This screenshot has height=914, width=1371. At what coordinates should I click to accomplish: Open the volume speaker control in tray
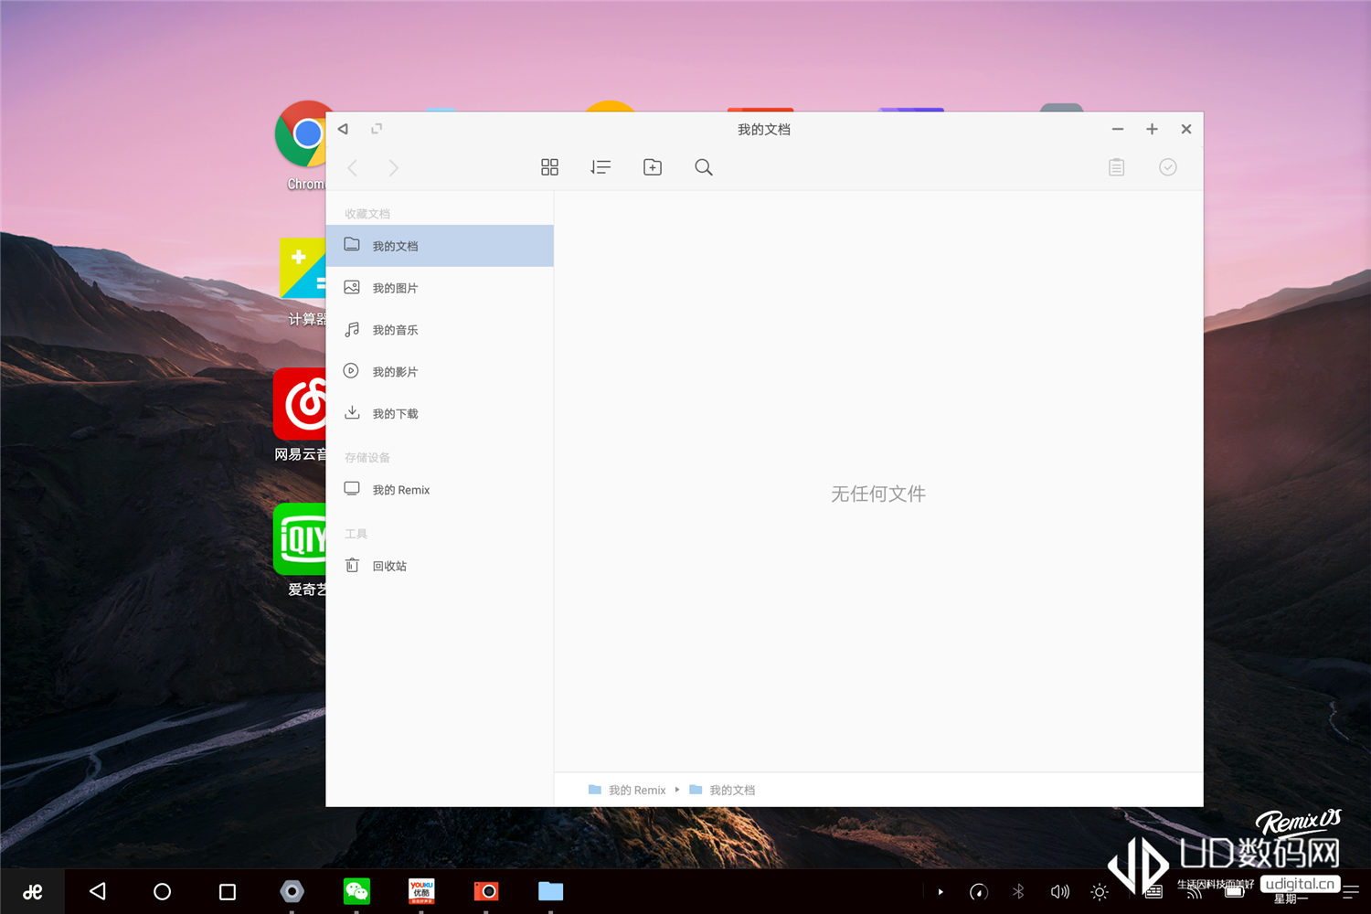click(1059, 891)
